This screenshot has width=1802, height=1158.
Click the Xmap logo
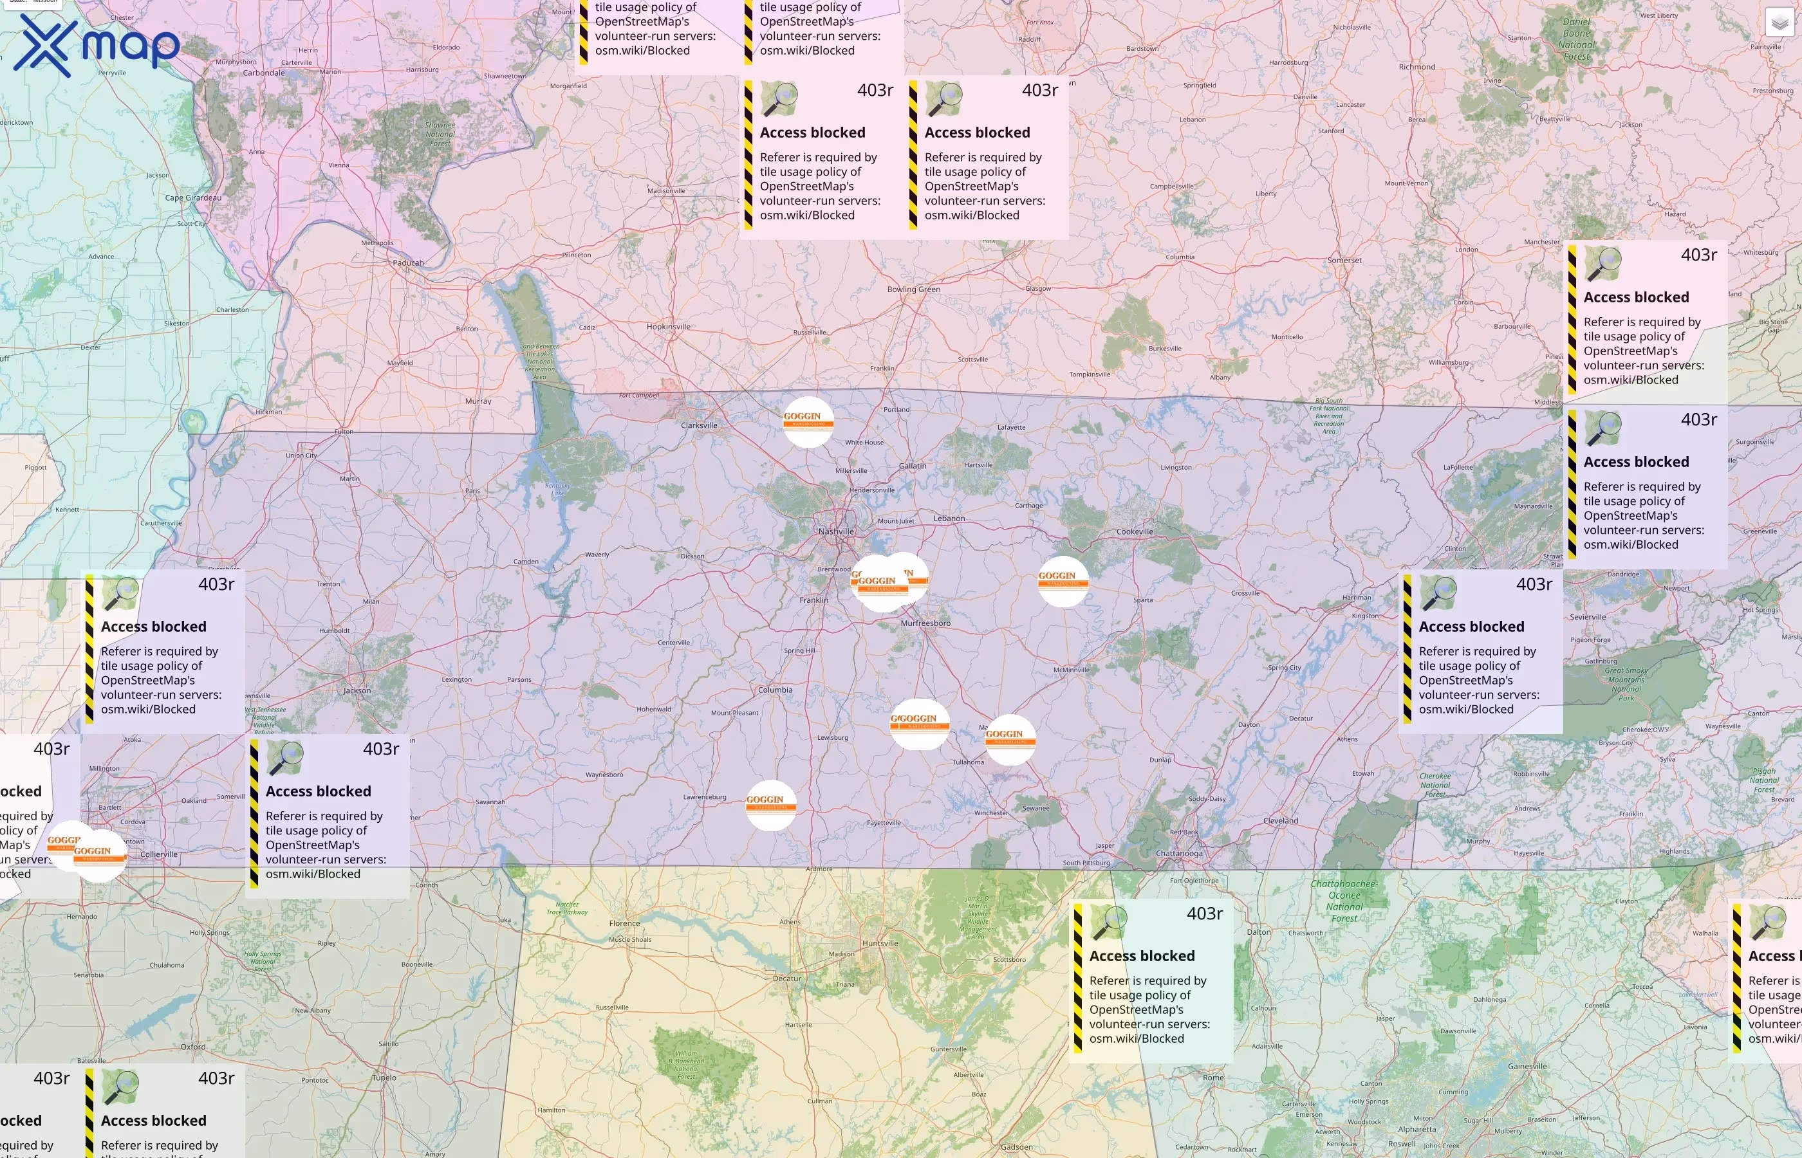click(x=97, y=45)
